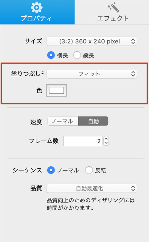Click the white 色 color swatch
149x242 pixels.
(x=56, y=90)
